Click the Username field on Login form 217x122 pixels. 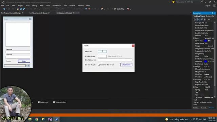[x=18, y=52]
